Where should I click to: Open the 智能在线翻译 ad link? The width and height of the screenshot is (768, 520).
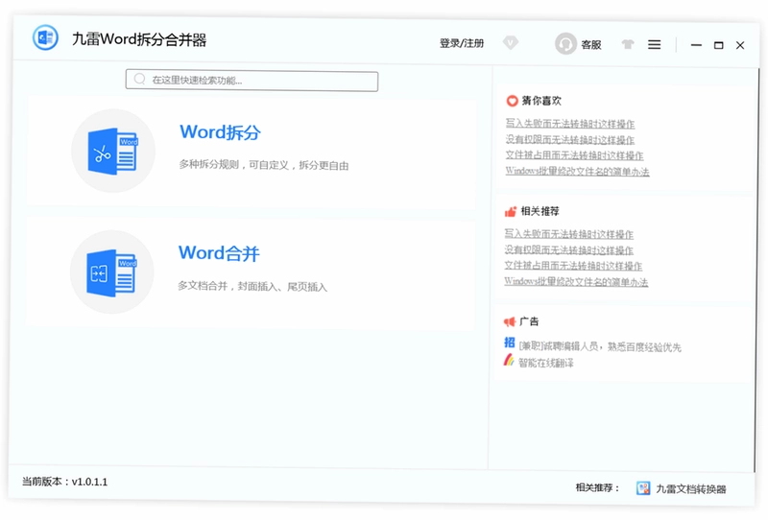click(x=546, y=363)
